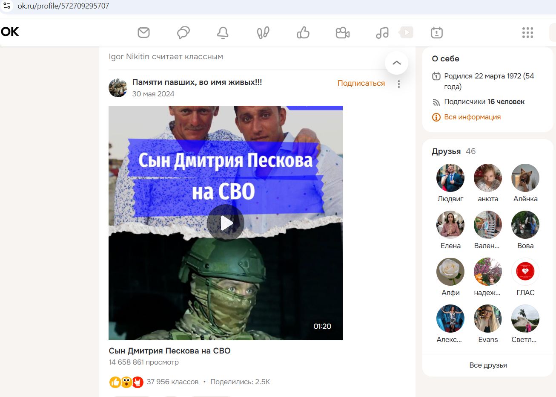Open friend надеж... avatar
Viewport: 556px width, 397px height.
488,272
